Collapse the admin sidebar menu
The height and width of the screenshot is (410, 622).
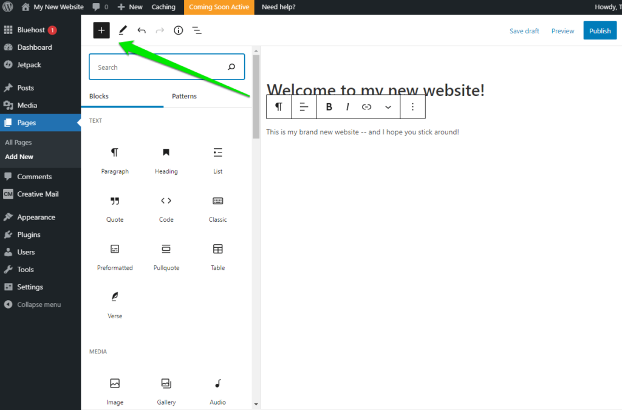tap(41, 304)
